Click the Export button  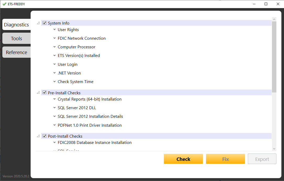(x=262, y=159)
